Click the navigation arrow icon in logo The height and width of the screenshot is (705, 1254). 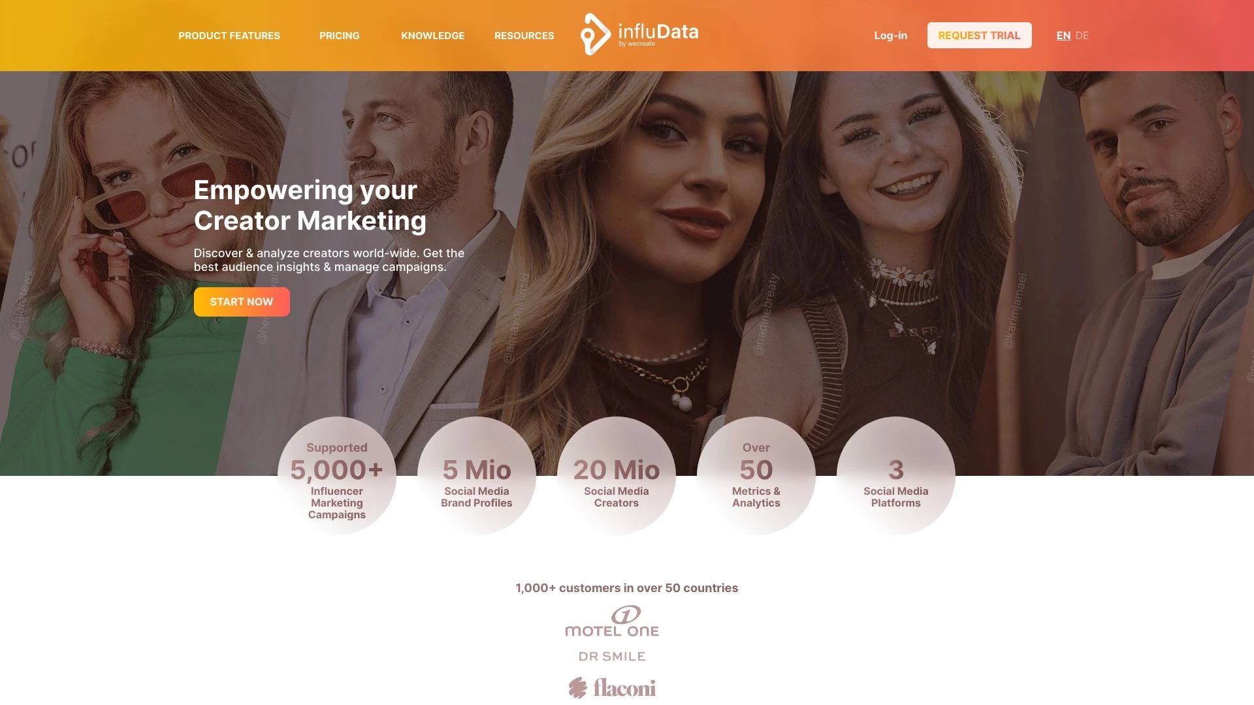[595, 33]
